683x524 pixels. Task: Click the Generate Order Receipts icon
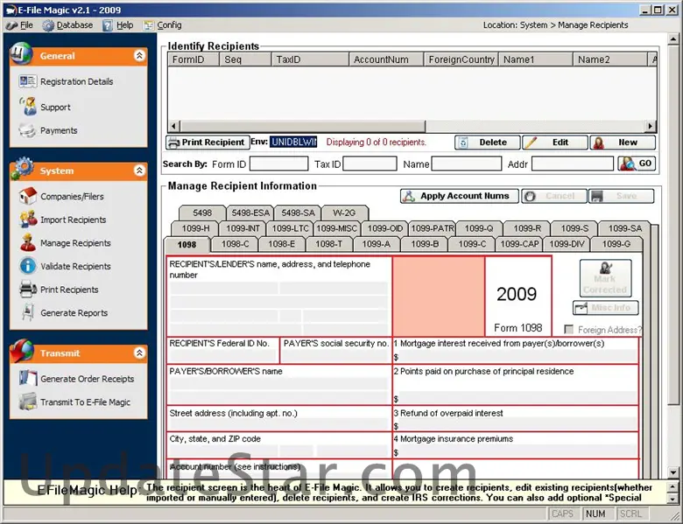click(28, 378)
